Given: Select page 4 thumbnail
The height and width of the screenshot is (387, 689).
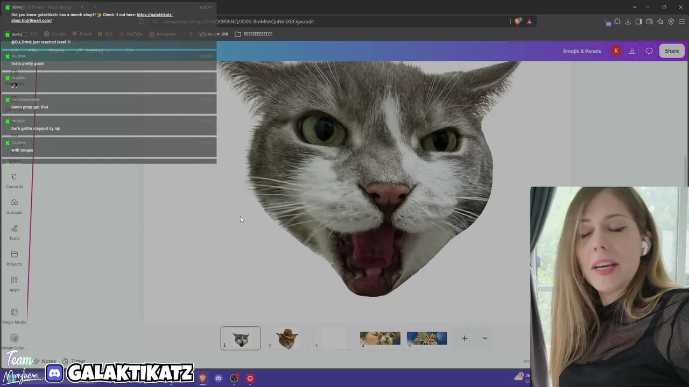Looking at the screenshot, I should coord(380,338).
